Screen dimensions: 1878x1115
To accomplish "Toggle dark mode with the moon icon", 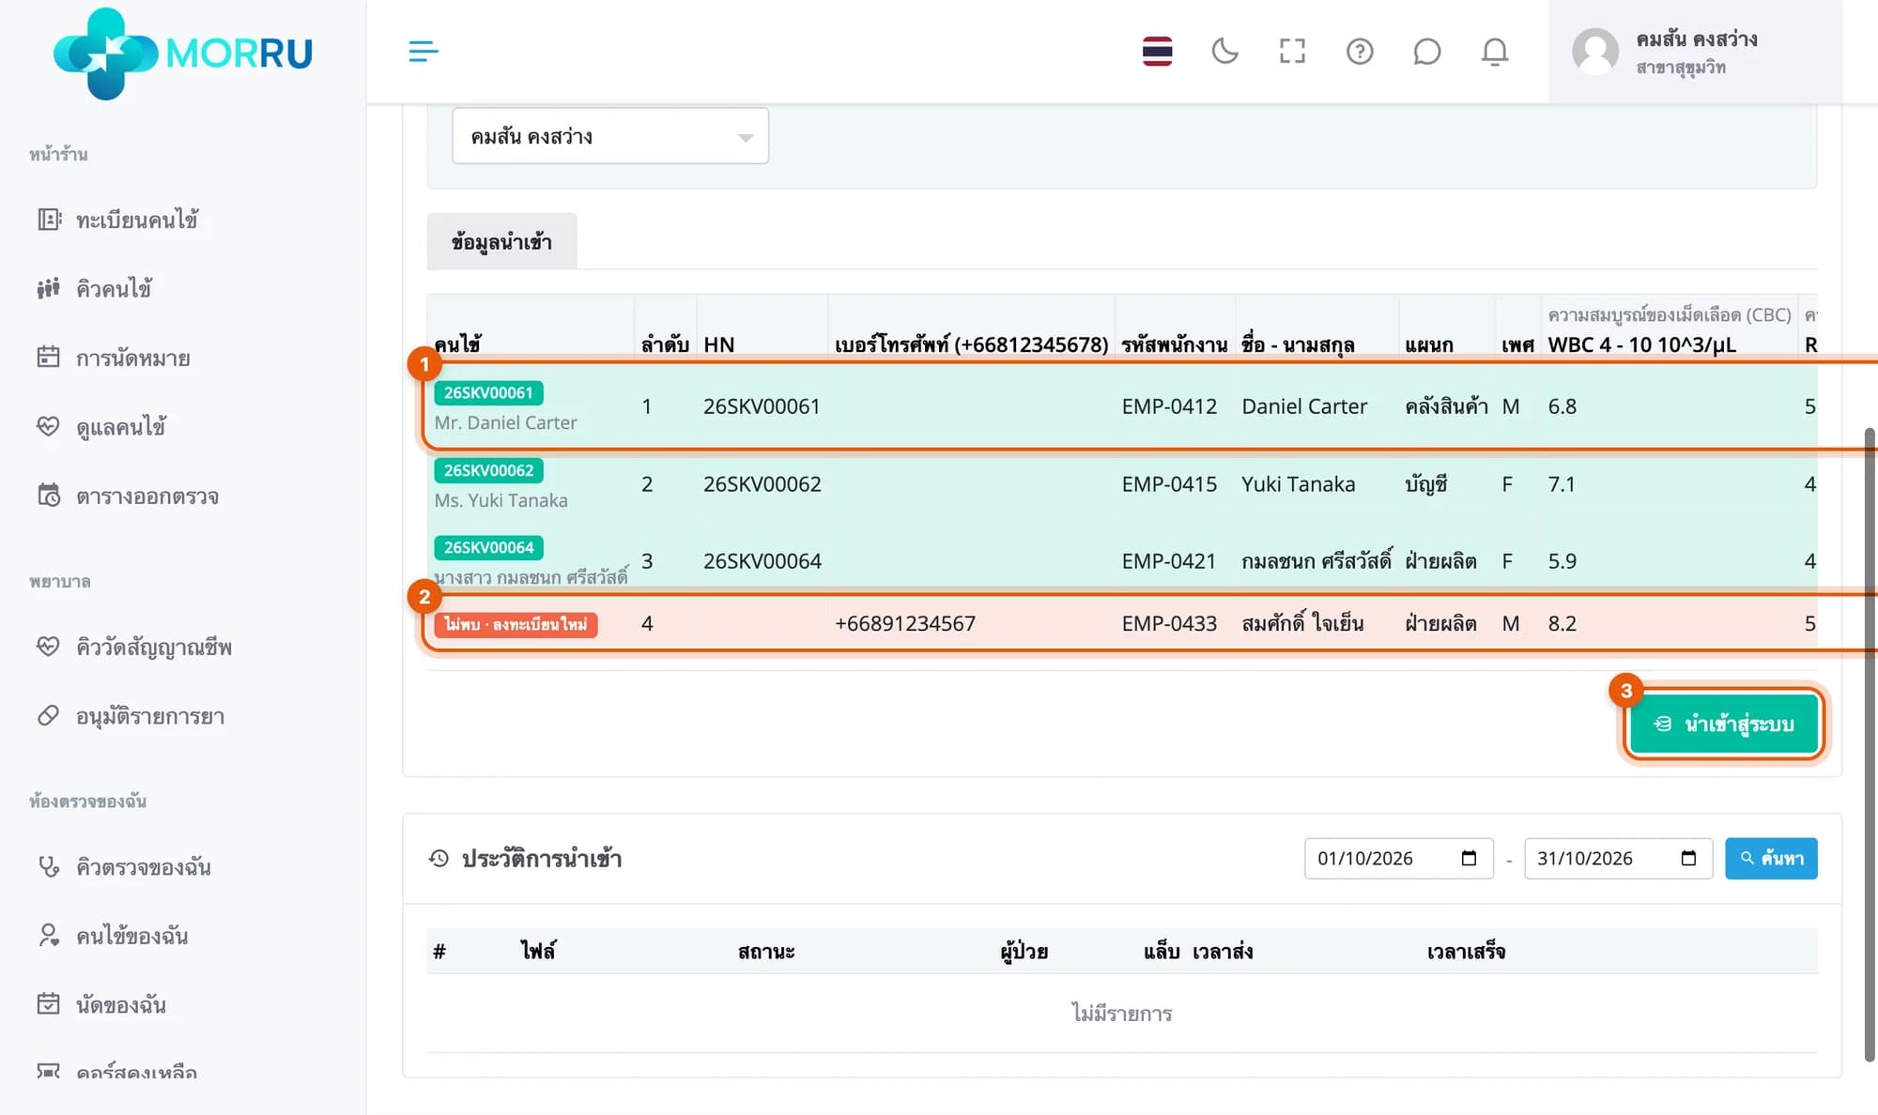I will point(1224,51).
